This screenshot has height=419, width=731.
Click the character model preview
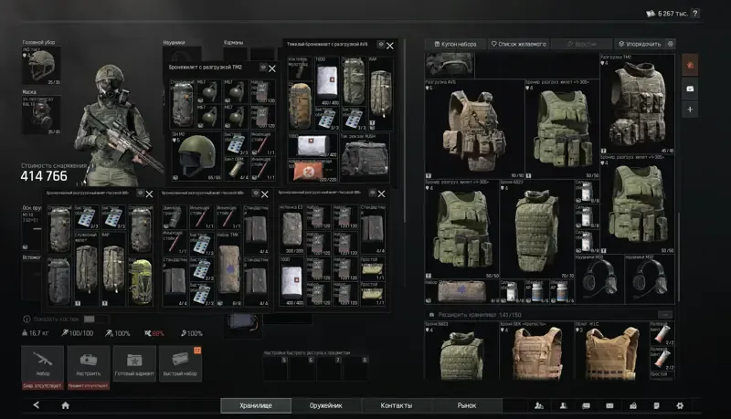(117, 126)
